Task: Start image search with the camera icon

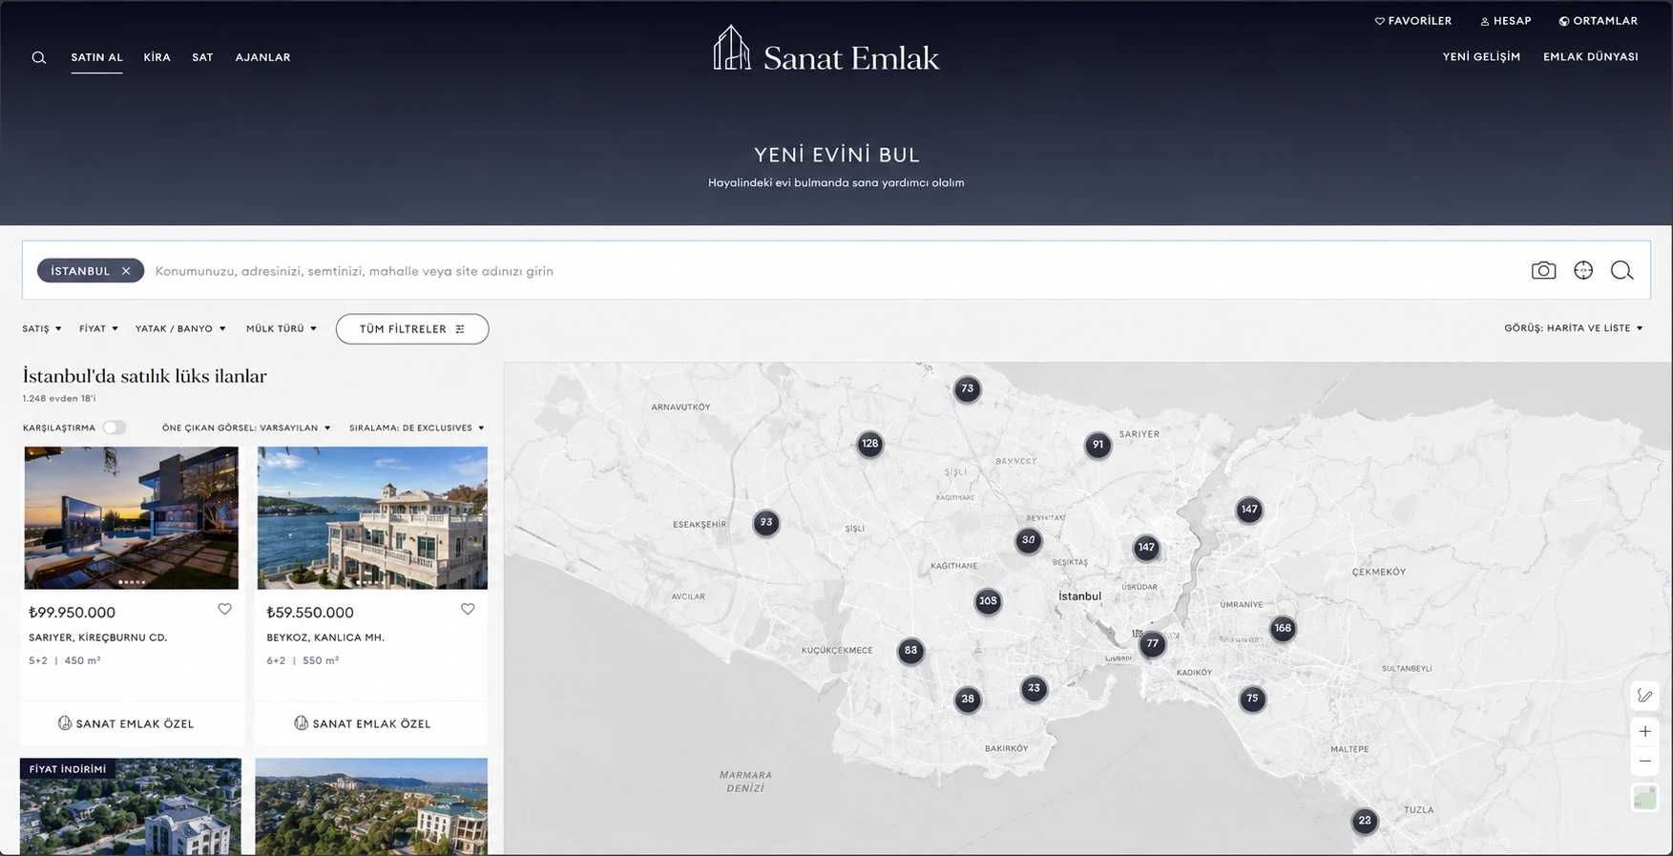Action: click(1543, 271)
